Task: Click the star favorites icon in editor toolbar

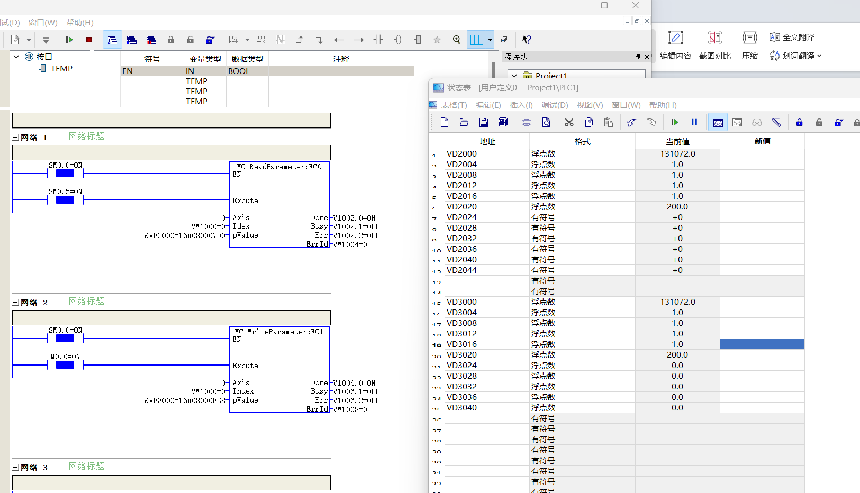Action: 437,40
